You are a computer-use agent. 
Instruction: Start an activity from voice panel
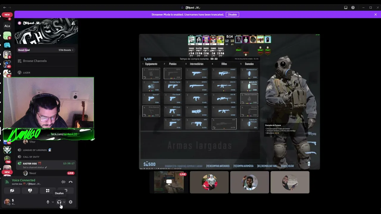48,191
